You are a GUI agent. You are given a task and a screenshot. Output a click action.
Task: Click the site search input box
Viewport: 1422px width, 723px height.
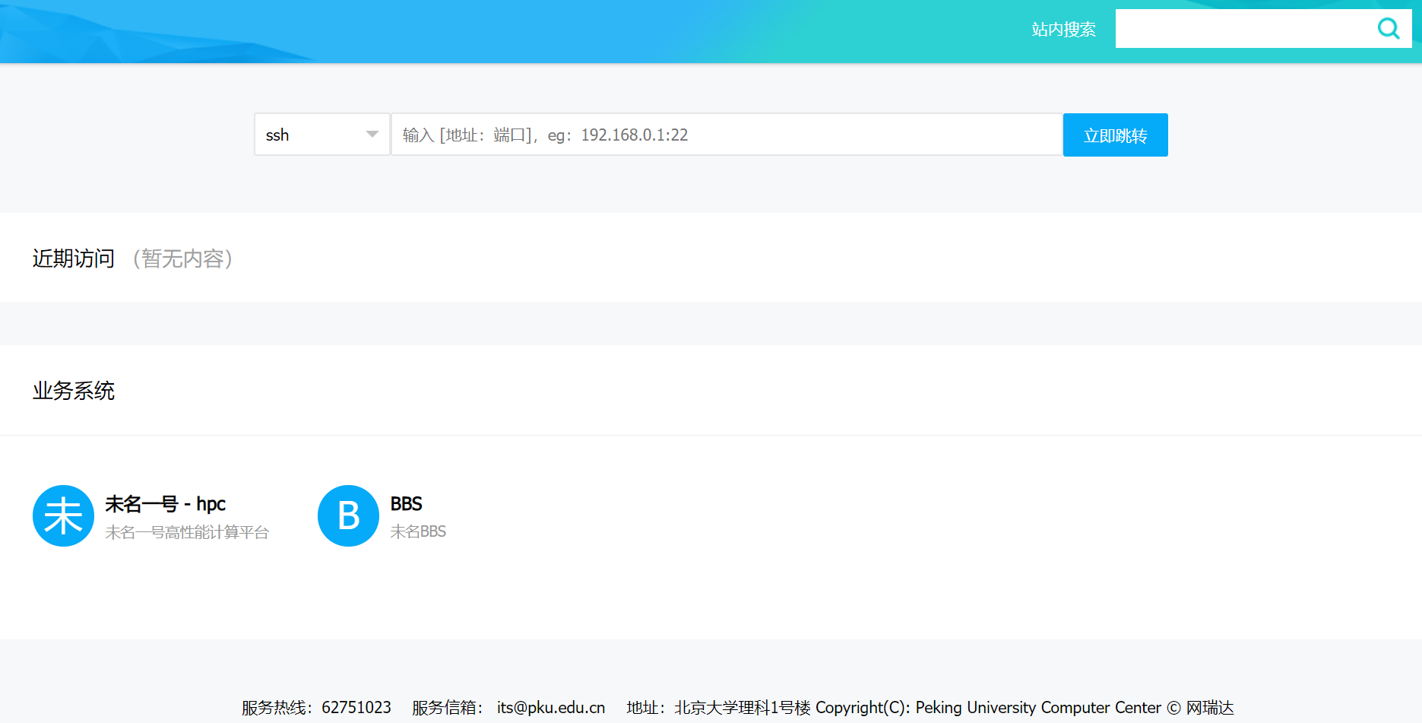point(1243,29)
